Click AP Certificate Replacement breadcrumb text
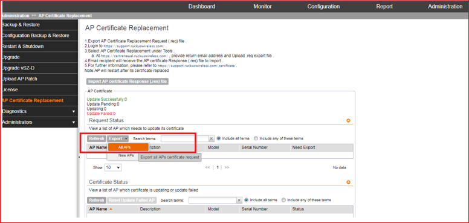Viewport: 469px width, 223px height. [65, 16]
